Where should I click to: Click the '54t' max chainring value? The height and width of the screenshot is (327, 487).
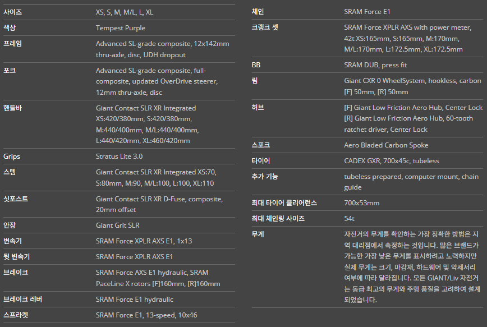point(349,219)
